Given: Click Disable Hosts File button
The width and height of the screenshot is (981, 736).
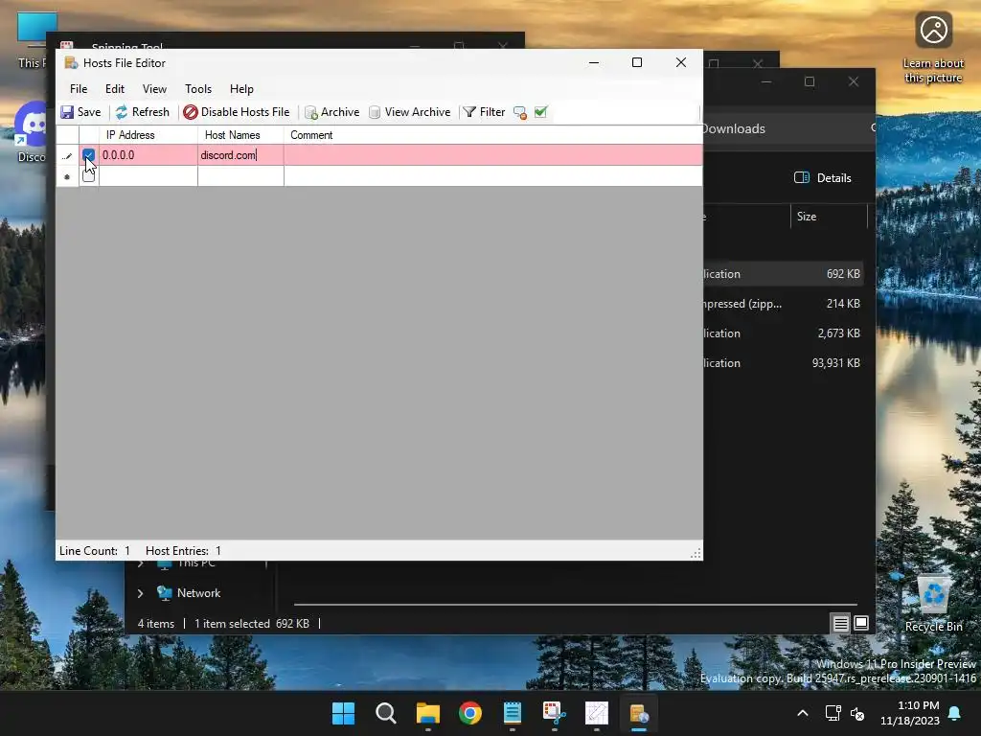Looking at the screenshot, I should click(237, 112).
